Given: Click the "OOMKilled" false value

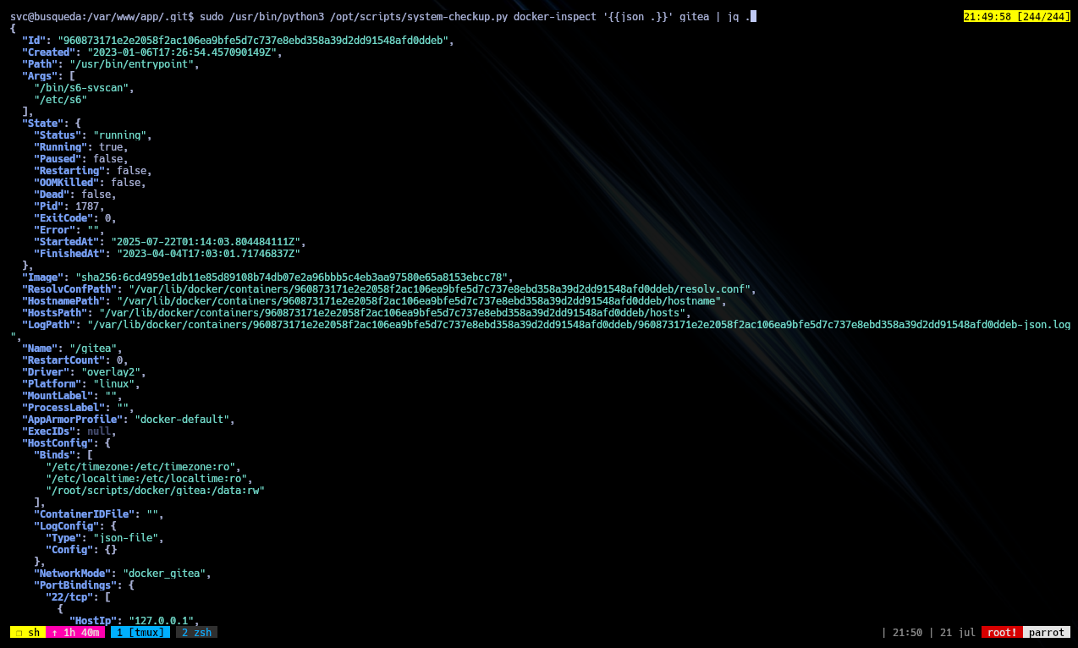Looking at the screenshot, I should point(125,182).
